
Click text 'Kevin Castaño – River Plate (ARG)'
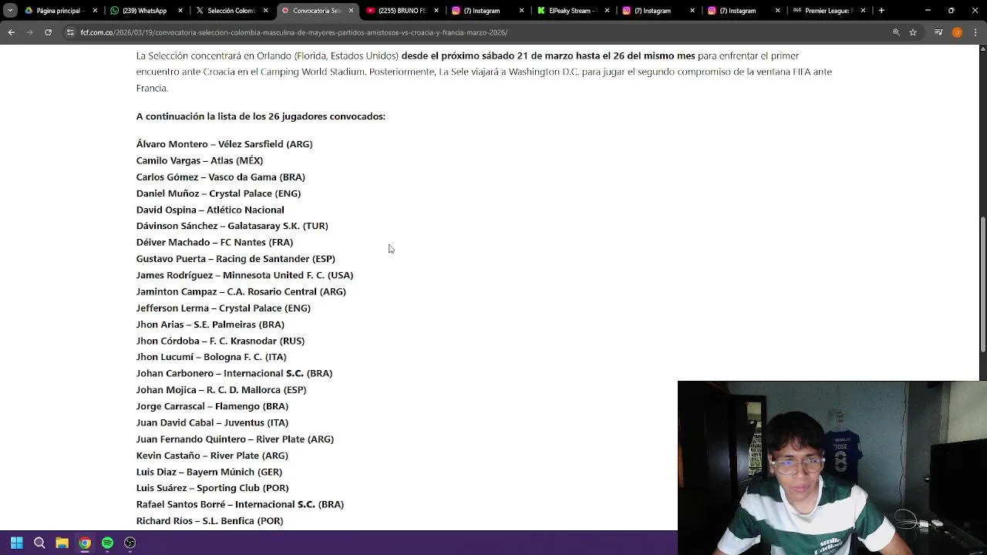coord(212,456)
